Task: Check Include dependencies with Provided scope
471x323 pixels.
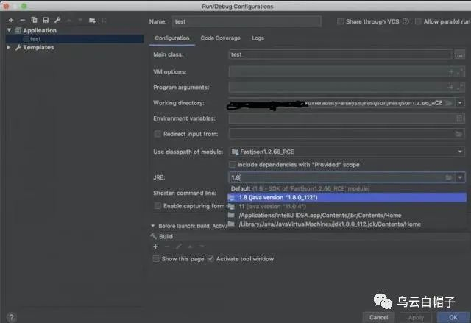Action: pos(233,165)
